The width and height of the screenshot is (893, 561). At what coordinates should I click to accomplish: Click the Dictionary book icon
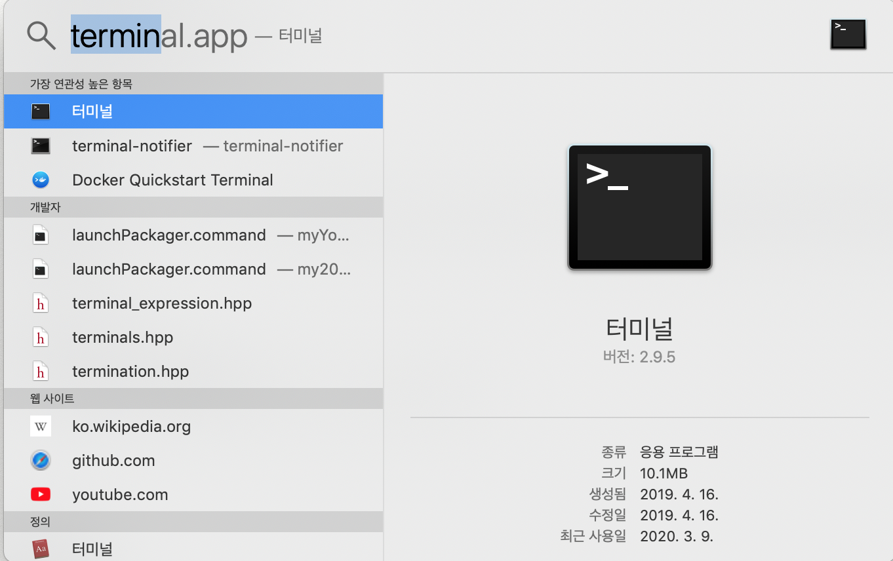pyautogui.click(x=41, y=549)
